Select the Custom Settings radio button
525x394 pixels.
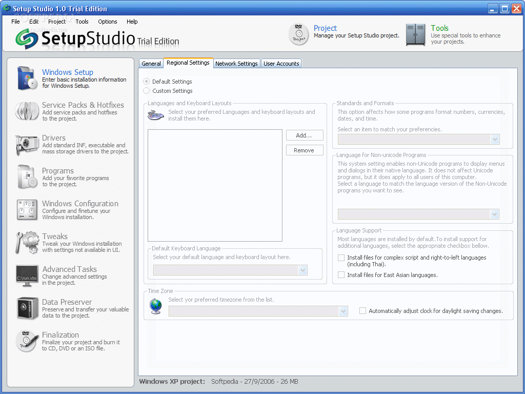[x=146, y=91]
